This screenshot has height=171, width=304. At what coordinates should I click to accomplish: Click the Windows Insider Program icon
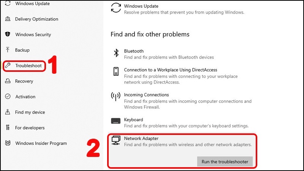point(8,144)
